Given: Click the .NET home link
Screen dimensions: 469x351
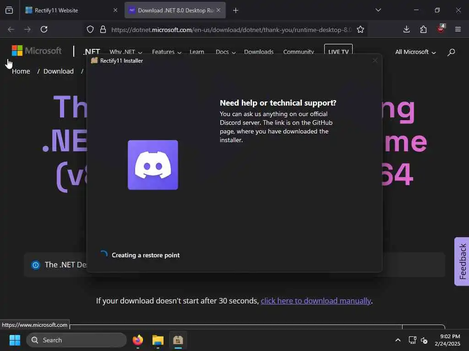Looking at the screenshot, I should [91, 52].
